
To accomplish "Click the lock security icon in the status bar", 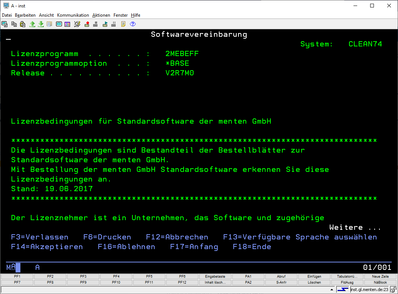I will (394, 290).
